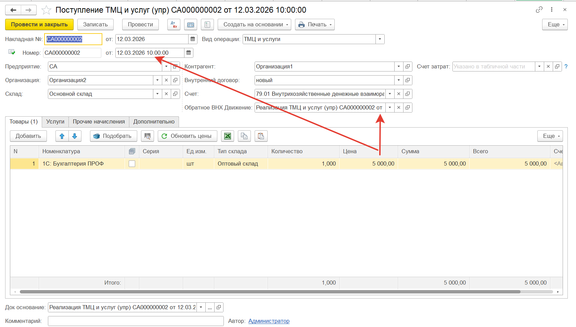Clear the Счет 79.01 field
Viewport: 576px width, 327px height.
pyautogui.click(x=399, y=94)
